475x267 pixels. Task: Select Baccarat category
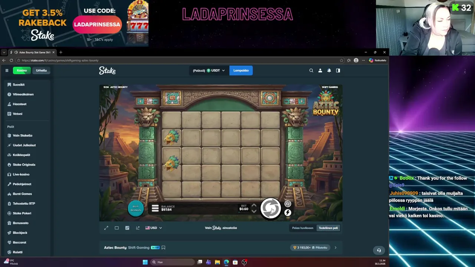point(28,242)
